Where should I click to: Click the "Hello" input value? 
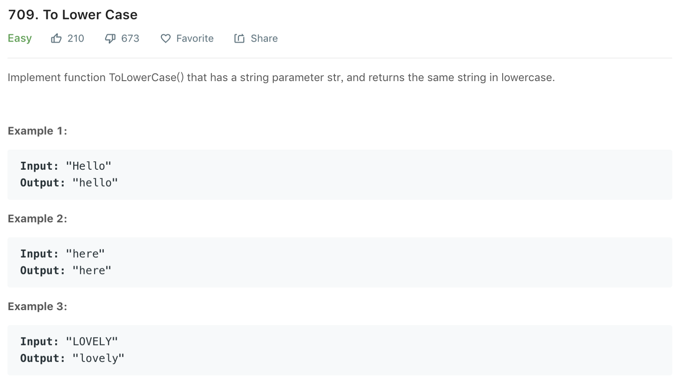pyautogui.click(x=89, y=166)
